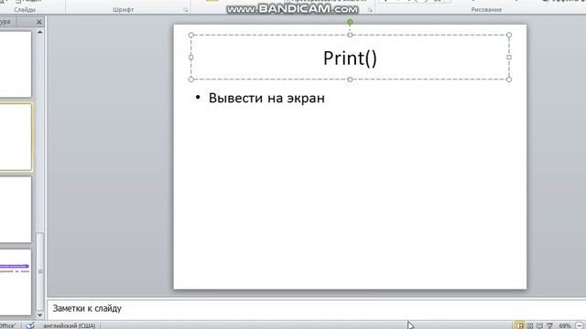586x329 pixels.
Task: Click the slide panel scroll down arrow
Action: click(39, 315)
